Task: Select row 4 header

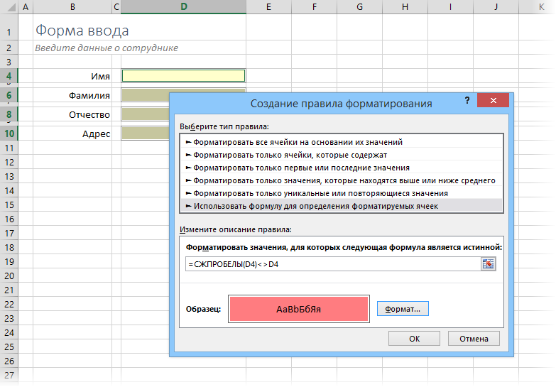Action: click(x=9, y=76)
